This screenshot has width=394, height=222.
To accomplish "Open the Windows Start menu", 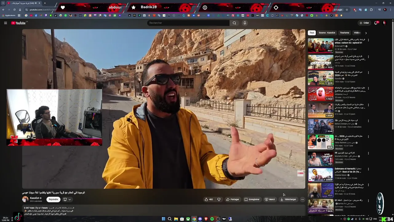I will (163, 219).
